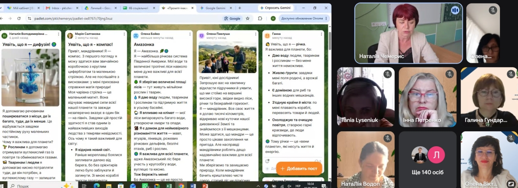The height and width of the screenshot is (188, 518).
Task: Click muted mic on Tania Lyseniuk tile
Action: 388,74
